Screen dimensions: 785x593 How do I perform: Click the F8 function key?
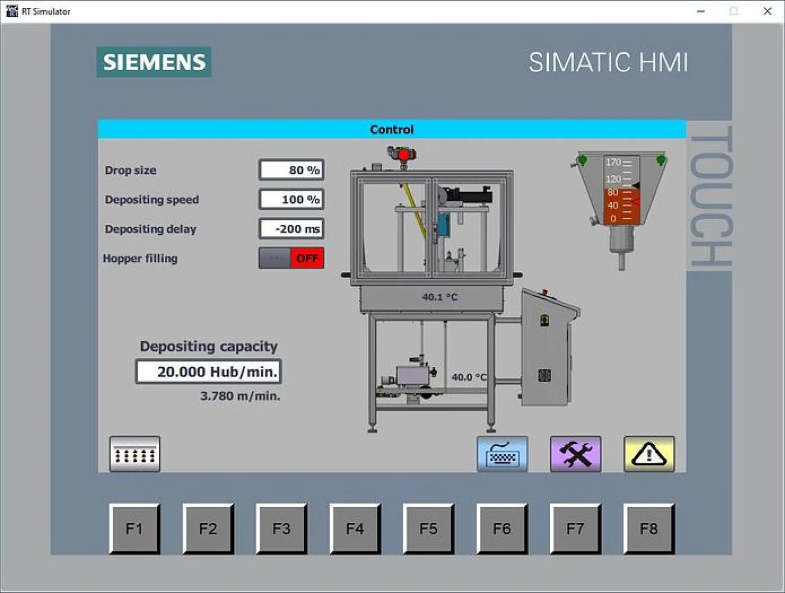649,529
